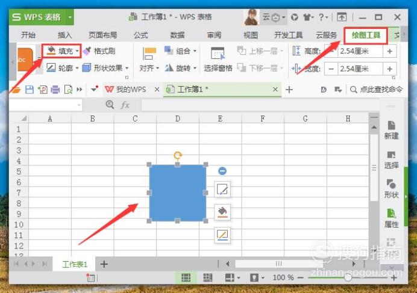Image resolution: width=417 pixels, height=293 pixels.
Task: Click the Format Painter (格式刷) brush icon
Action: coord(87,51)
